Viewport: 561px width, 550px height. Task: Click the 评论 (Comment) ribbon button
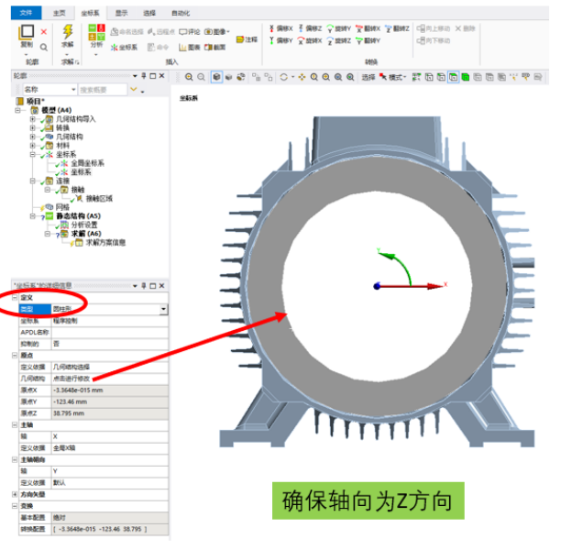coord(190,32)
